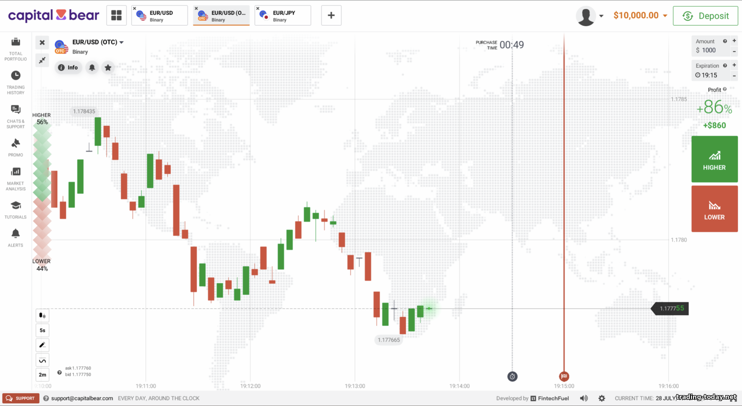Open the 5s candle interval selector
The height and width of the screenshot is (406, 742).
pyautogui.click(x=43, y=330)
